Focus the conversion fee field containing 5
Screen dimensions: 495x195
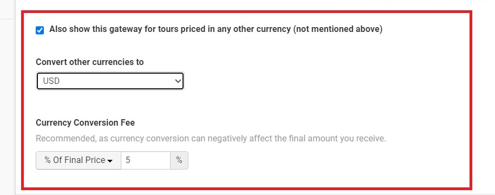pyautogui.click(x=146, y=160)
